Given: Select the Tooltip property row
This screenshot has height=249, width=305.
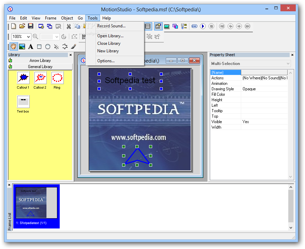Looking at the screenshot, I should tap(249, 111).
